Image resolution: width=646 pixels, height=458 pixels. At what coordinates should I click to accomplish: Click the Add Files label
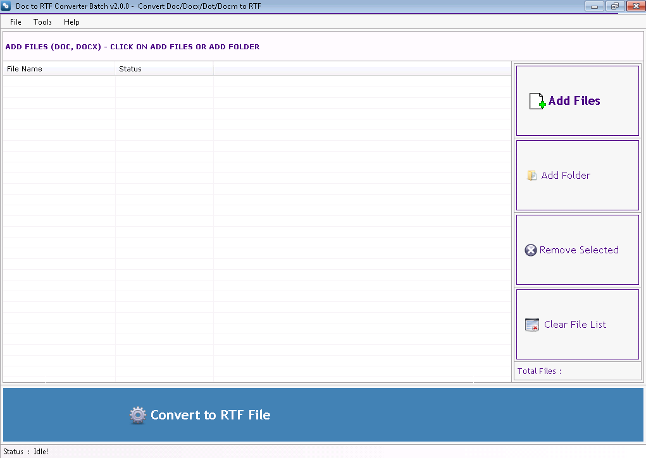[x=574, y=101]
